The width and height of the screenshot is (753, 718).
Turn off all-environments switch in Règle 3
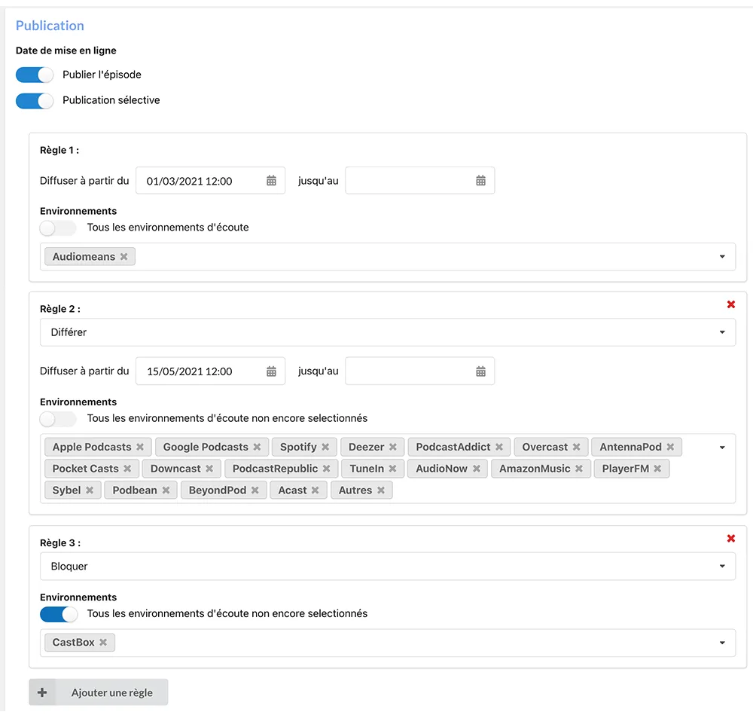tap(58, 614)
